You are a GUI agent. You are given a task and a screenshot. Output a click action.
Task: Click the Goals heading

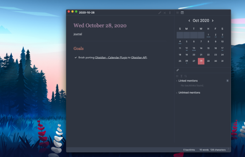(x=79, y=49)
